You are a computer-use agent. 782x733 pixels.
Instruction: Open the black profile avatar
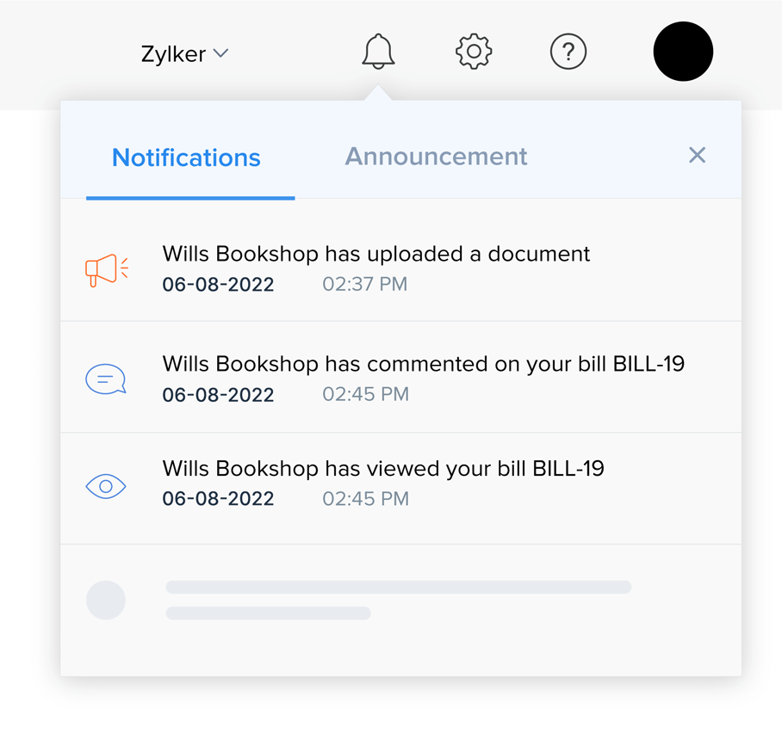tap(683, 52)
